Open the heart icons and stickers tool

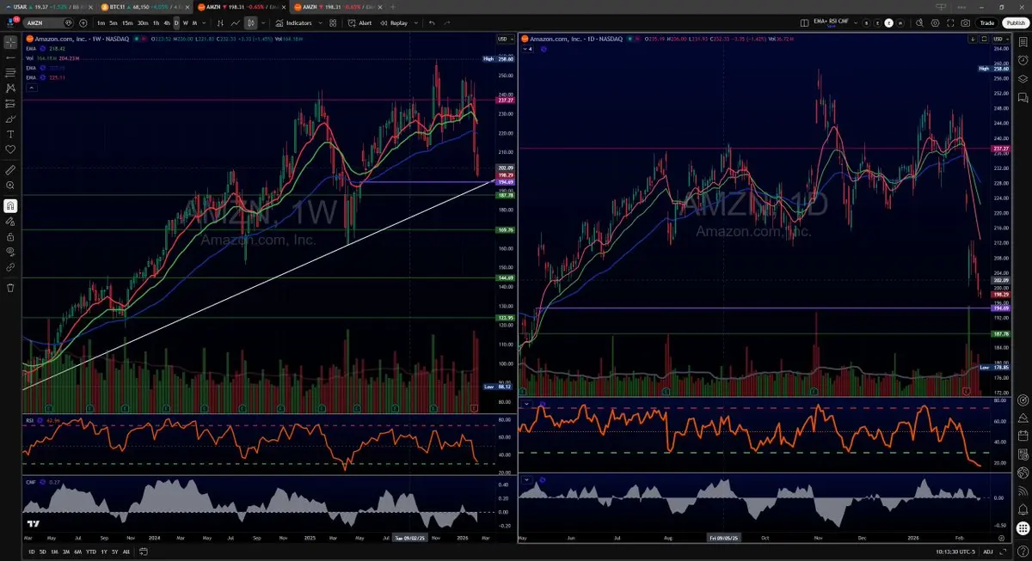click(10, 149)
